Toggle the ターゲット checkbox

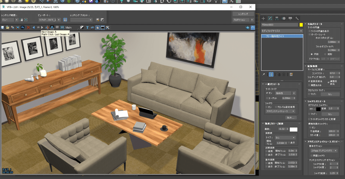coord(267,98)
